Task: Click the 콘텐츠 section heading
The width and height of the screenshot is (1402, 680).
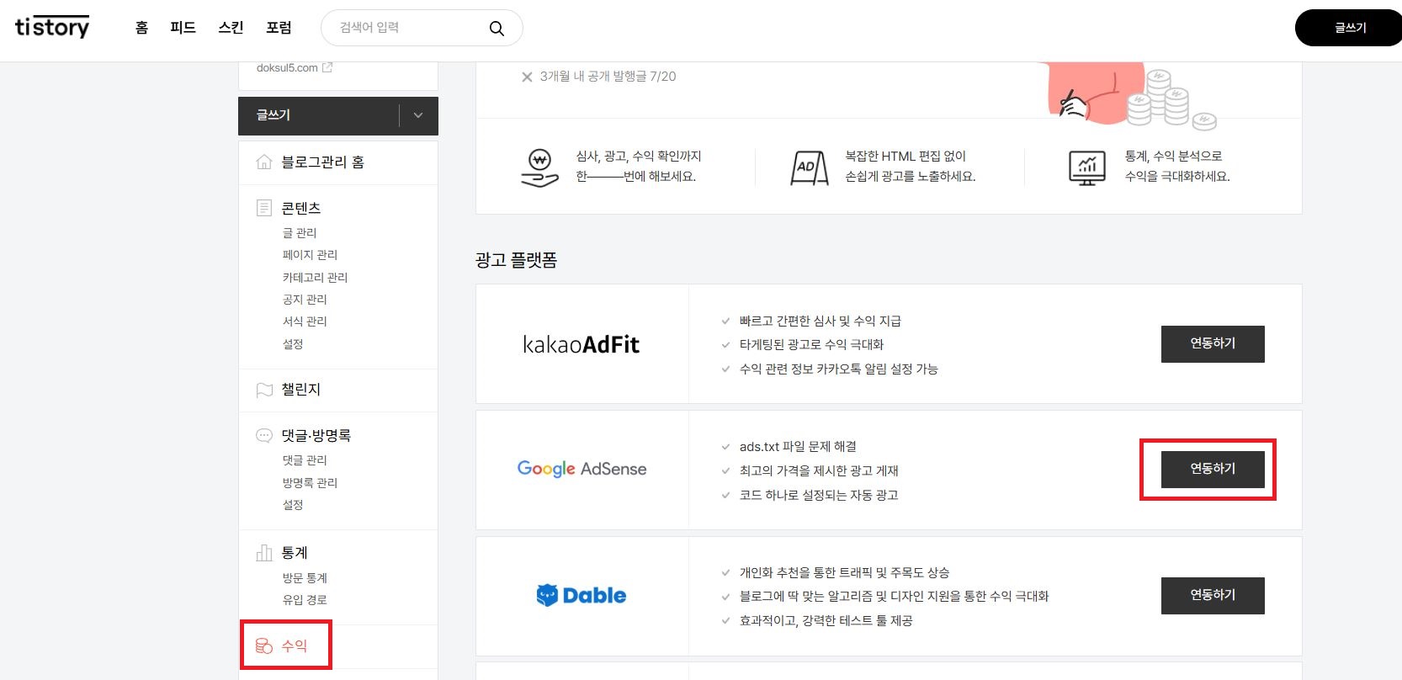Action: [x=301, y=208]
